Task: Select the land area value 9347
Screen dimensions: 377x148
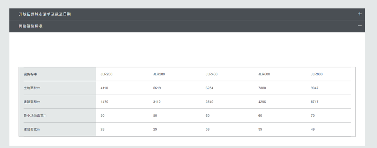Action: tap(315, 88)
